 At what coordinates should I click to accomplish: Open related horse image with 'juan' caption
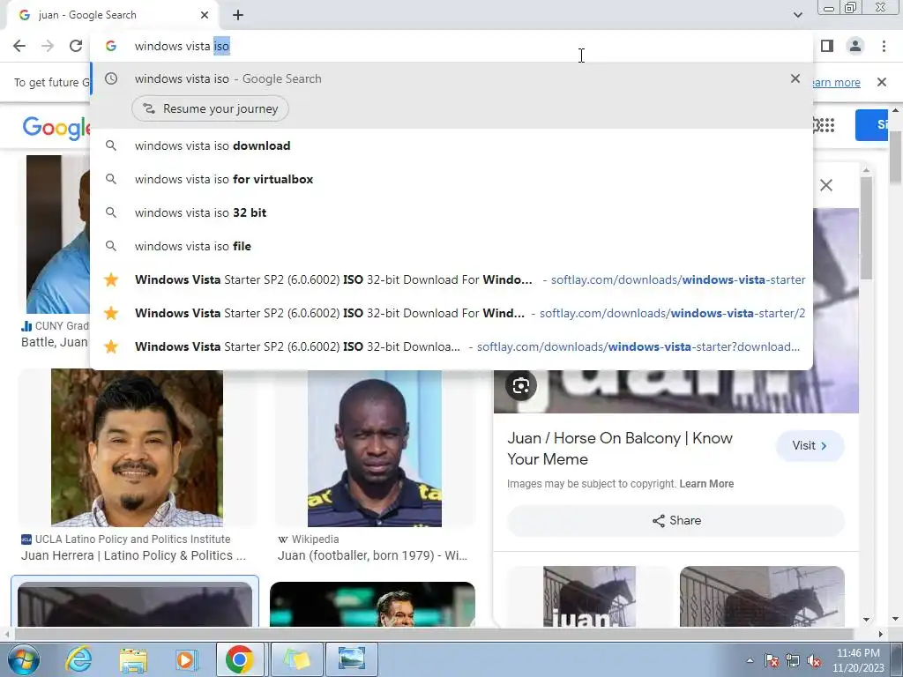(x=589, y=597)
